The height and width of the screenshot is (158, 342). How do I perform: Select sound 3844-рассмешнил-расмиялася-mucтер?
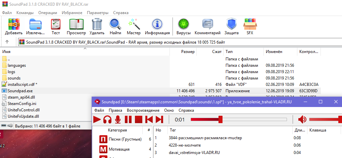205,138
